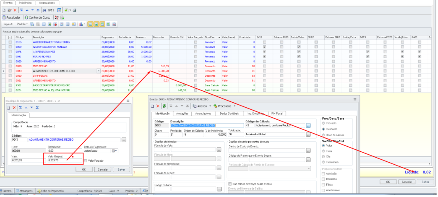Click the new icon in Evento window toolbar
Image resolution: width=438 pixels, height=197 pixels.
tap(152, 106)
